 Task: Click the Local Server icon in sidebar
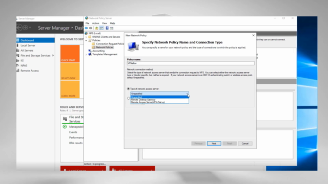(x=18, y=45)
